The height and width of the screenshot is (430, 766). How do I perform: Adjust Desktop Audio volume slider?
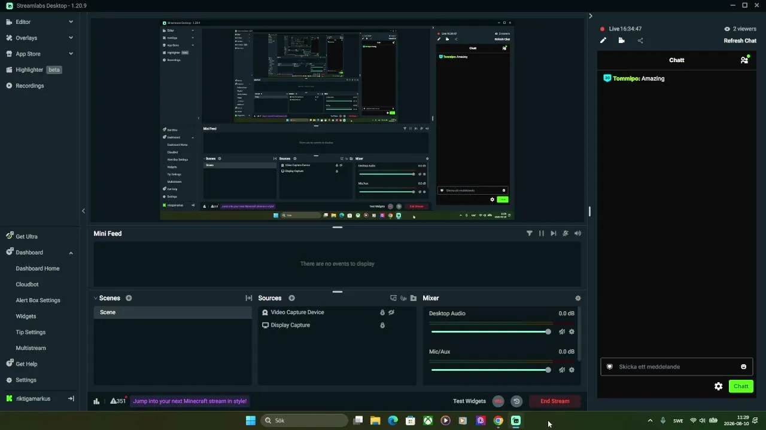[x=491, y=331]
